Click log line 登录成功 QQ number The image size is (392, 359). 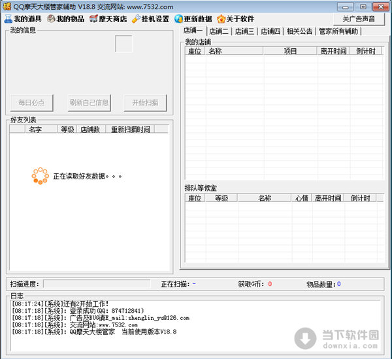(78, 311)
